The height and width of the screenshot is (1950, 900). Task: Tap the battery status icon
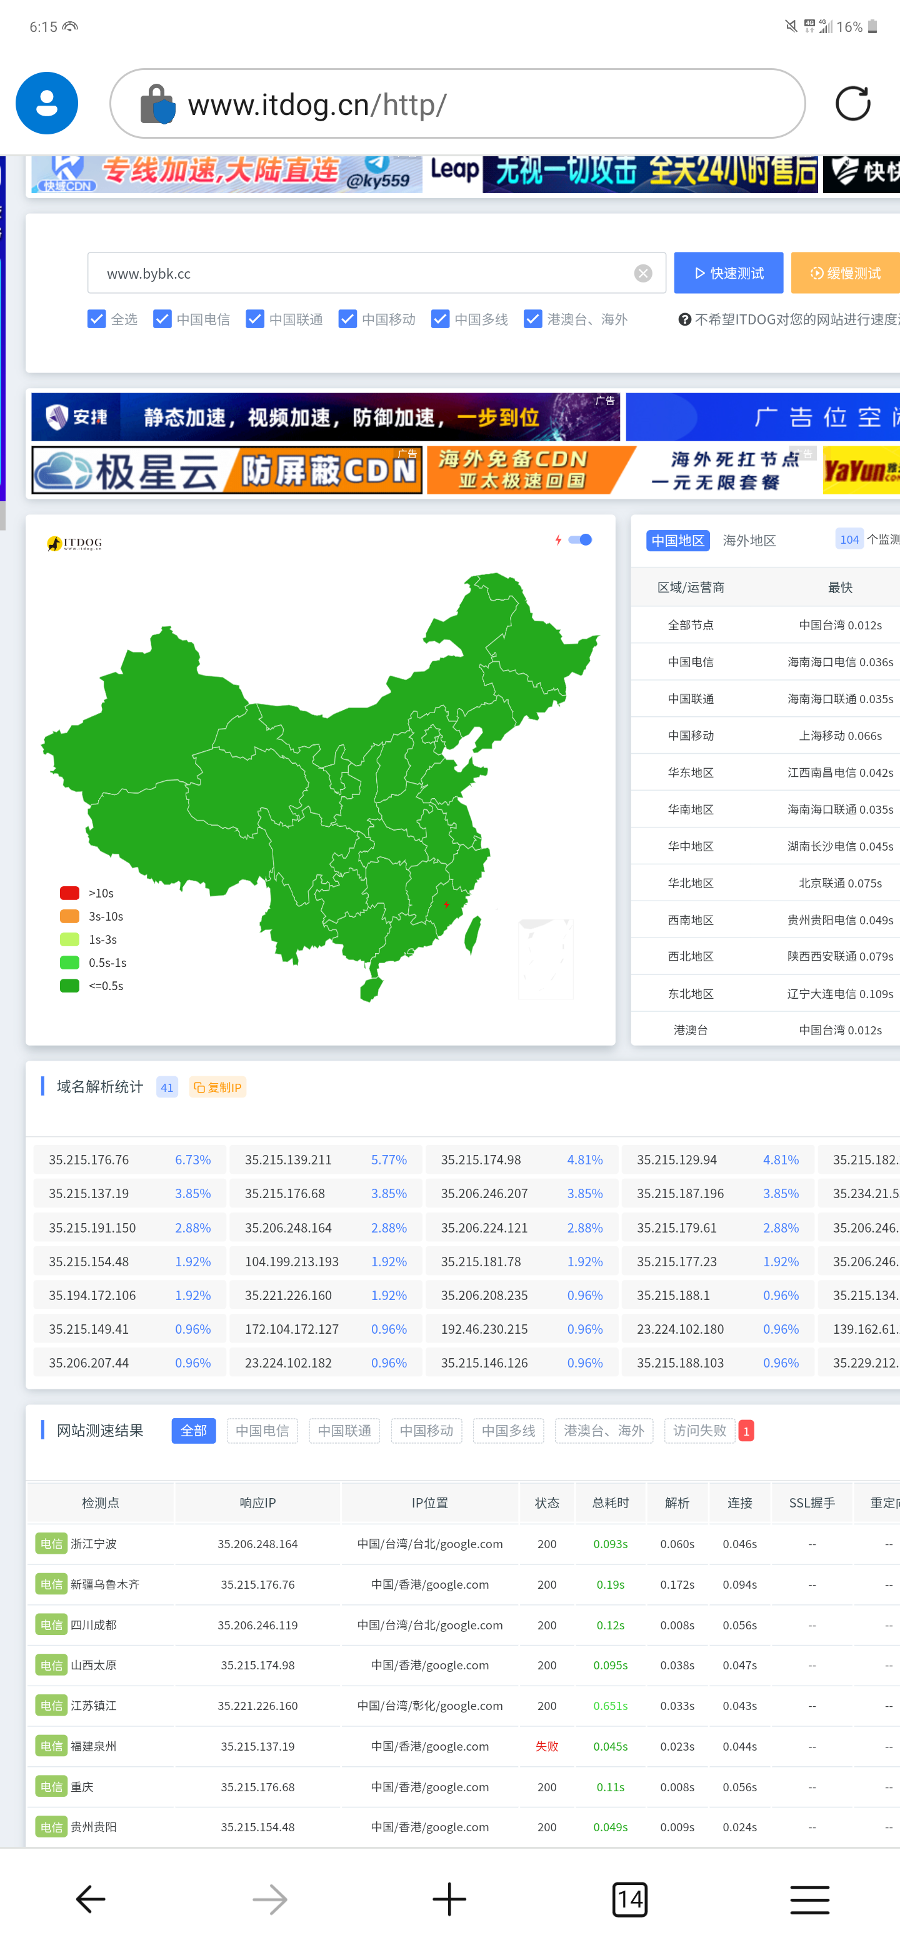point(872,26)
